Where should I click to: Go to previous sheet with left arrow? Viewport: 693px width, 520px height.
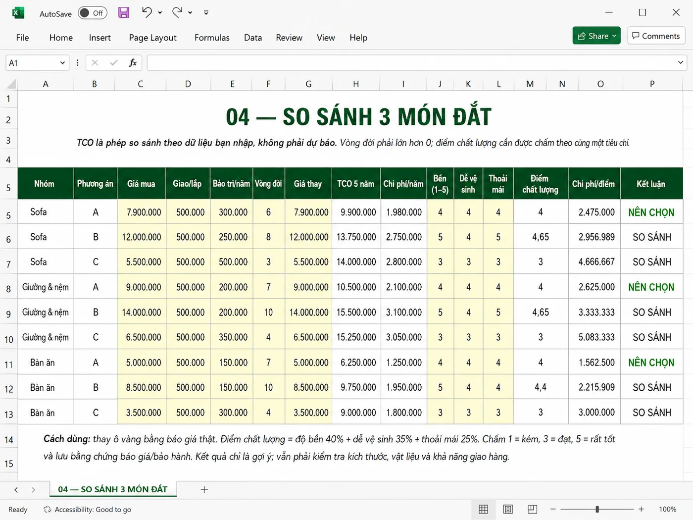pyautogui.click(x=16, y=490)
